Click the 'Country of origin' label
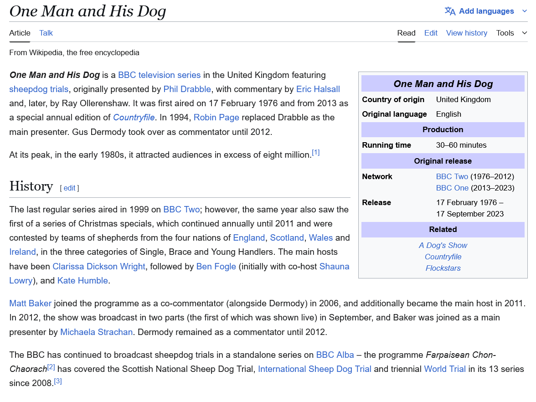The height and width of the screenshot is (402, 536). click(x=393, y=99)
